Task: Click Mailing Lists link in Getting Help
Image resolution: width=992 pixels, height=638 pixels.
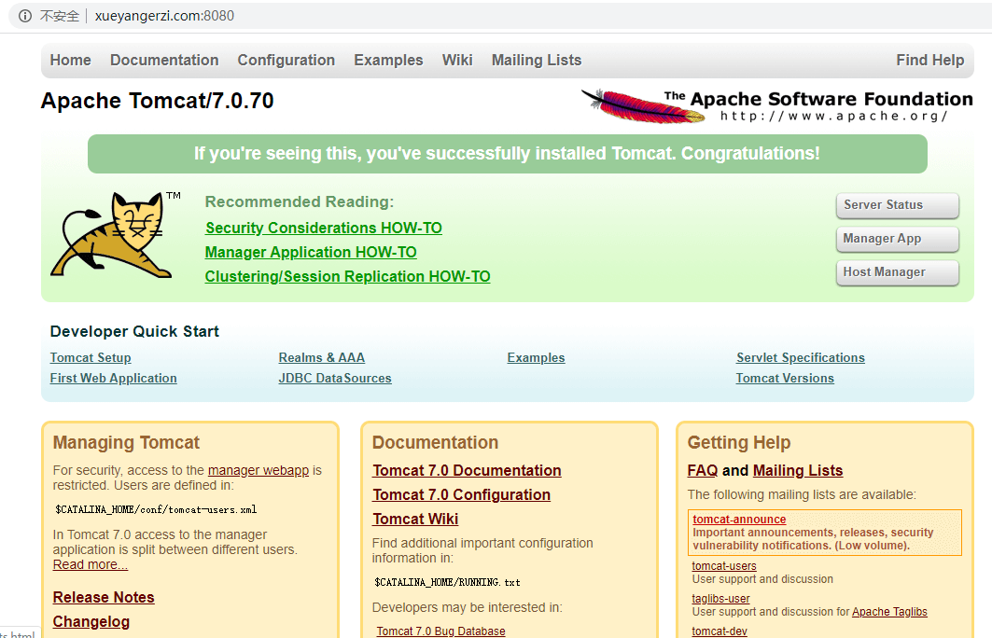Action: click(798, 470)
